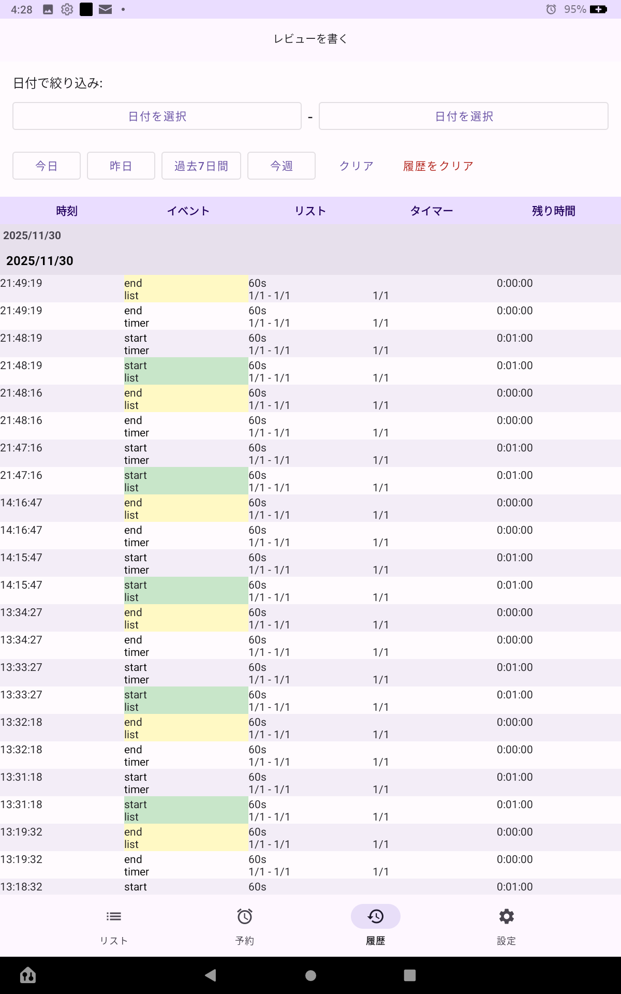The image size is (621, 994).
Task: Click the レビューを書く header link
Action: (x=310, y=39)
